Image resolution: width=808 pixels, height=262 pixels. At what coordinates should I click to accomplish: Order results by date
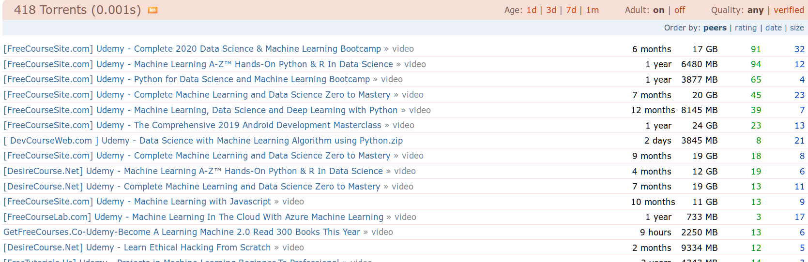point(774,28)
